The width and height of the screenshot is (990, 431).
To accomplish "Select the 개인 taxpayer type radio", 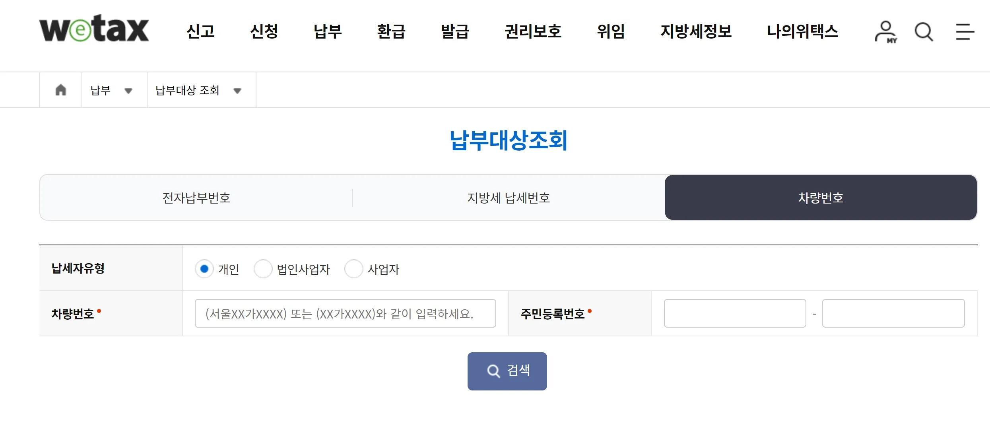I will pos(204,269).
